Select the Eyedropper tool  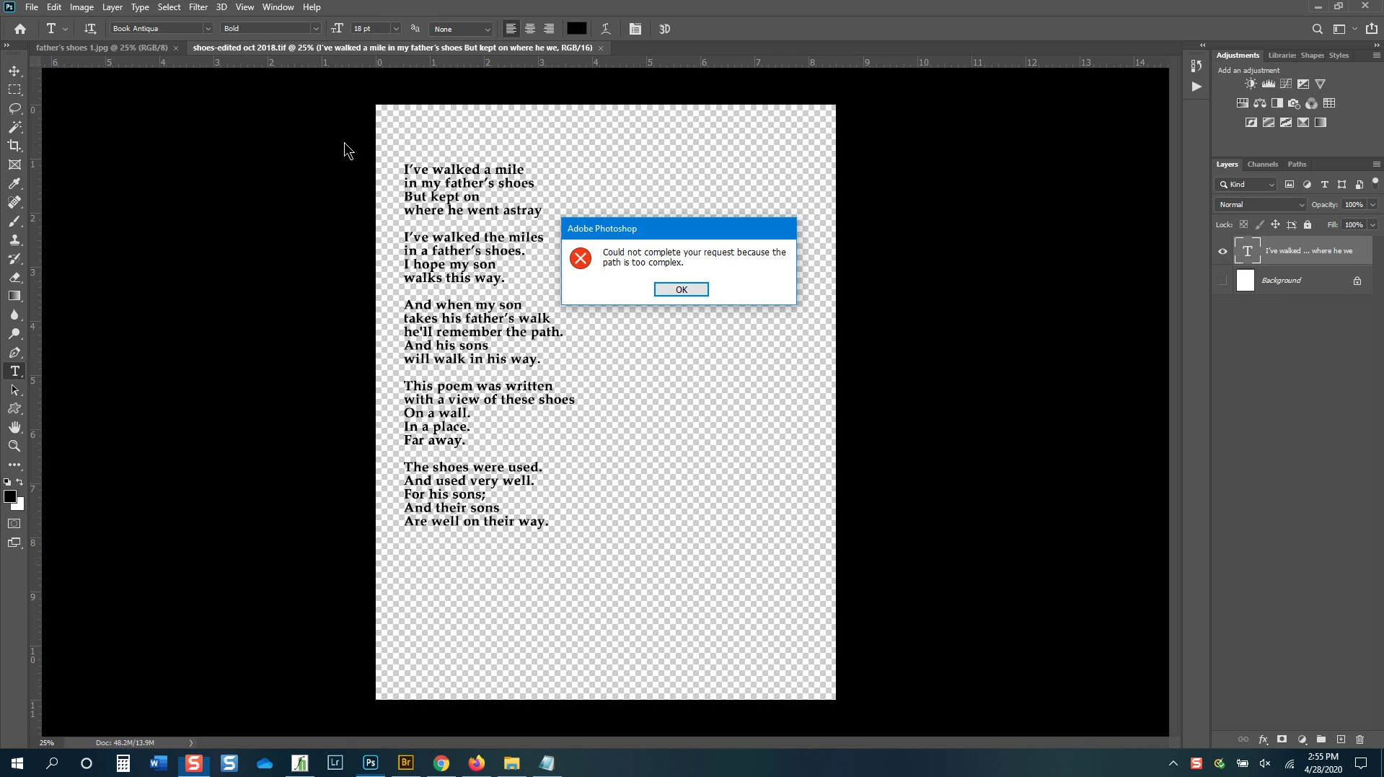pos(14,183)
